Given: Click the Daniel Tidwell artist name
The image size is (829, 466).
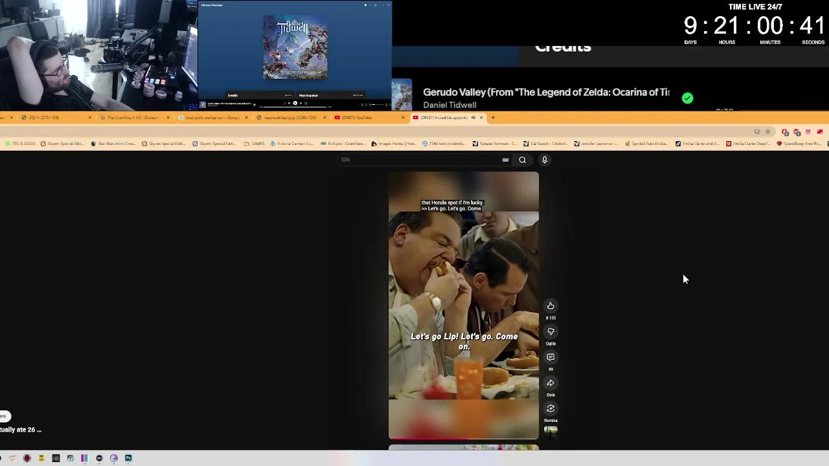Looking at the screenshot, I should (449, 105).
